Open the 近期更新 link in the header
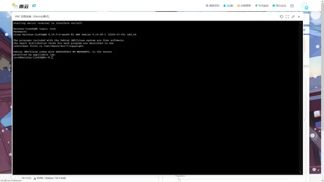The height and width of the screenshot is (182, 324). [244, 6]
